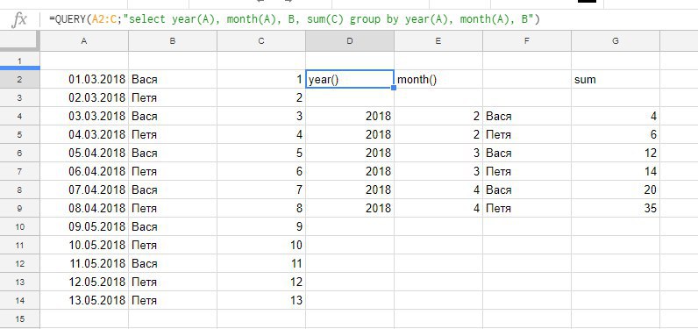Select column A header
698x329 pixels.
pyautogui.click(x=84, y=41)
